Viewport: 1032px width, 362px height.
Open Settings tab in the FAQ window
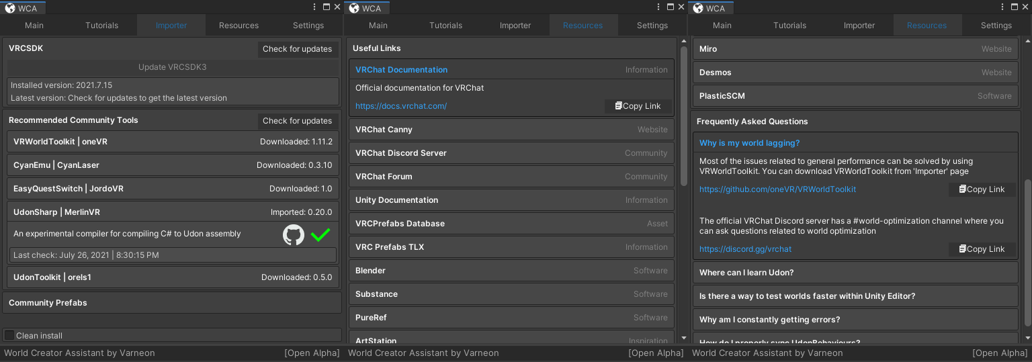pos(996,26)
